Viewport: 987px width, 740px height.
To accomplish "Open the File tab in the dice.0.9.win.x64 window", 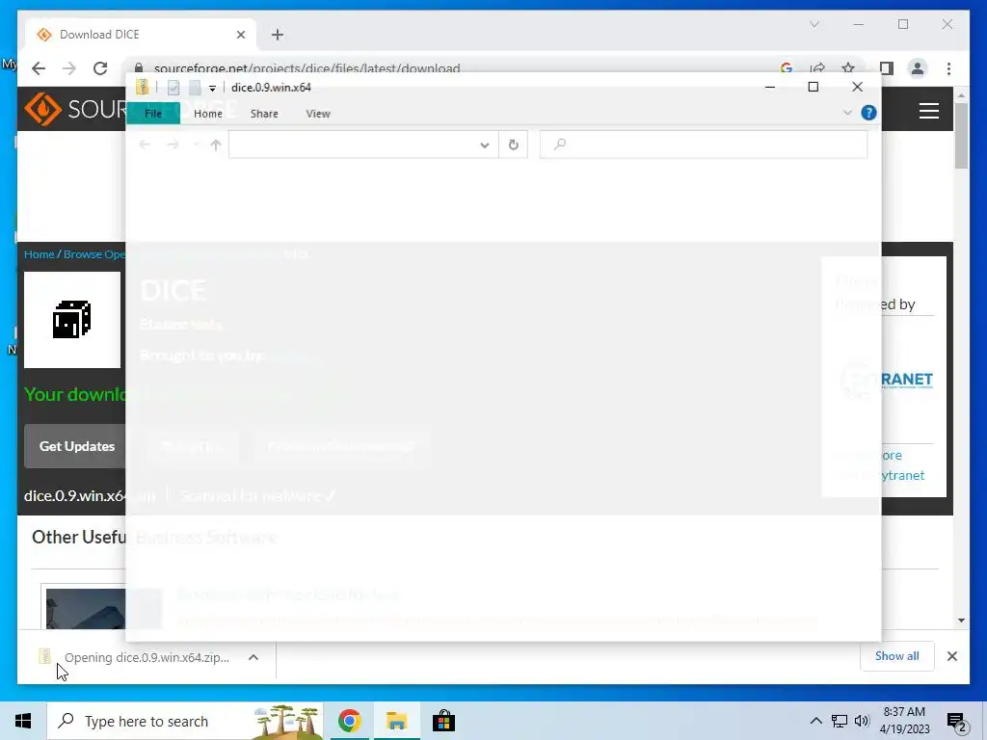I will [x=153, y=114].
